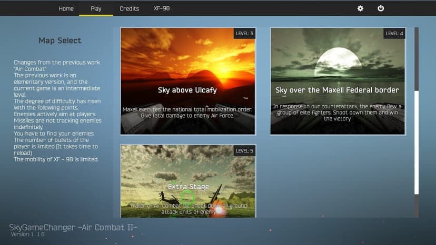The width and height of the screenshot is (436, 245).
Task: Click the Maxell mobilization order description text
Action: point(187,113)
